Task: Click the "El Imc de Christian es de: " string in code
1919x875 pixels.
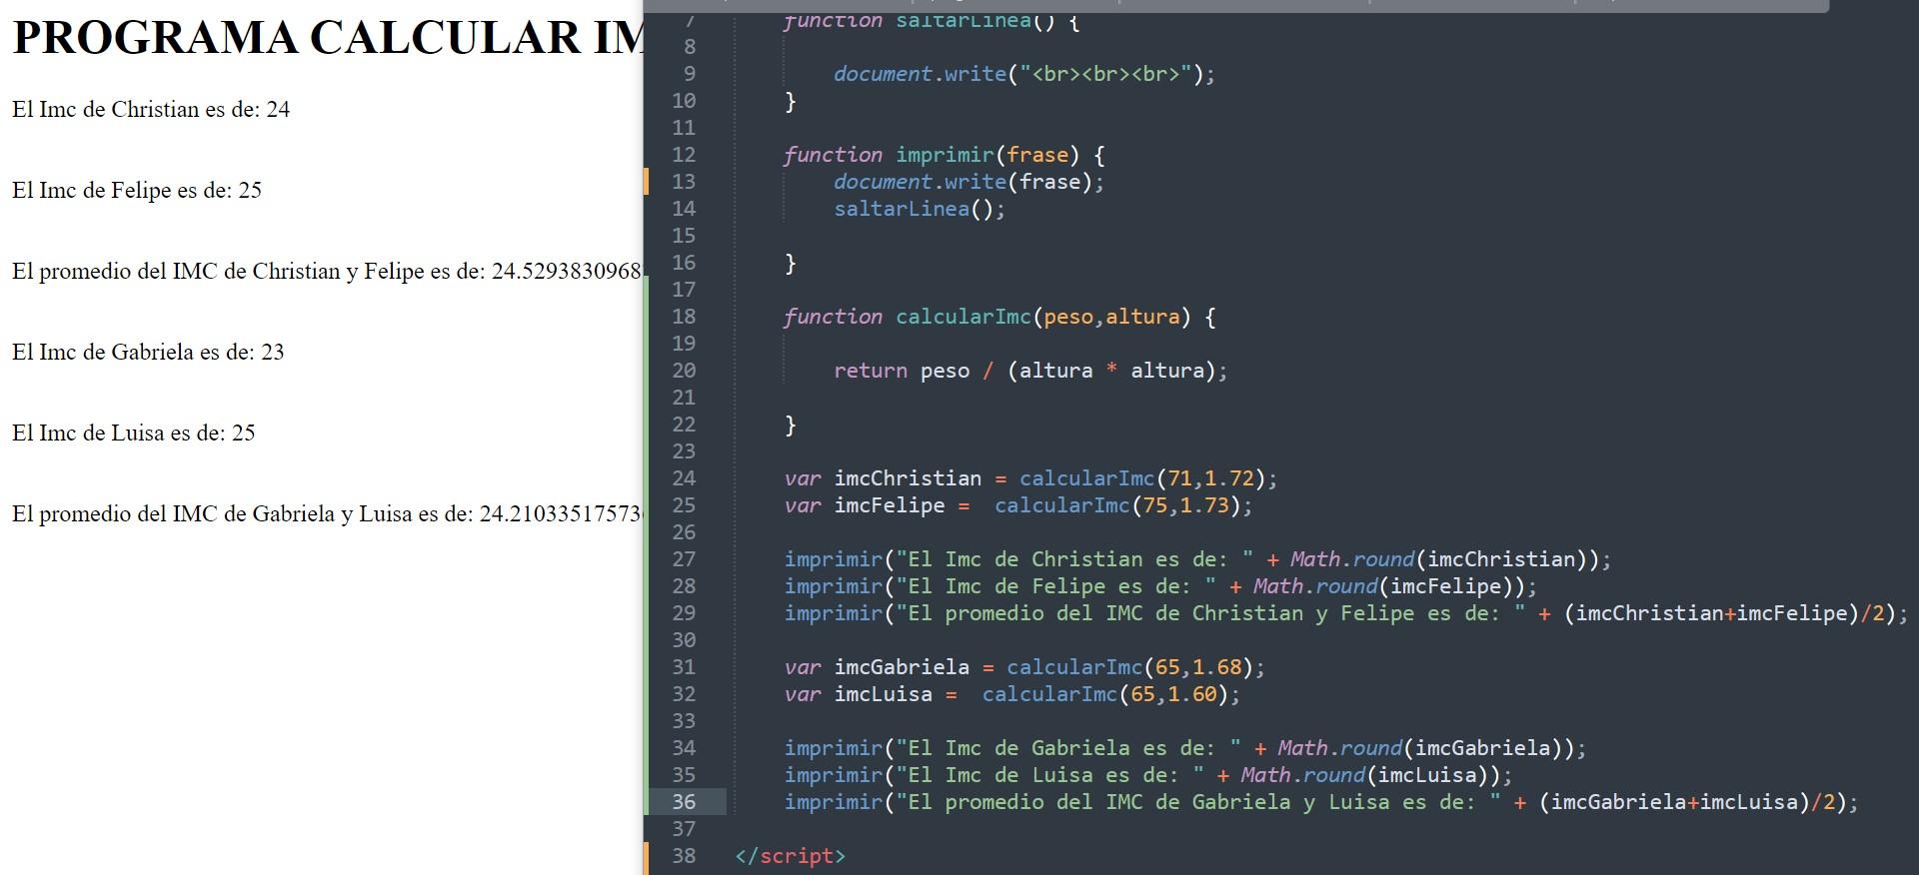Action: point(1074,559)
